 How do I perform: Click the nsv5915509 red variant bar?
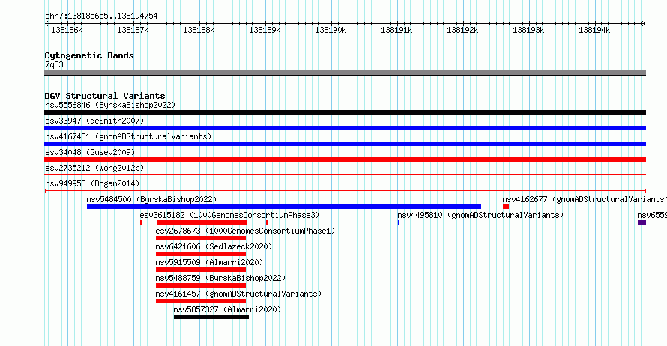201,270
